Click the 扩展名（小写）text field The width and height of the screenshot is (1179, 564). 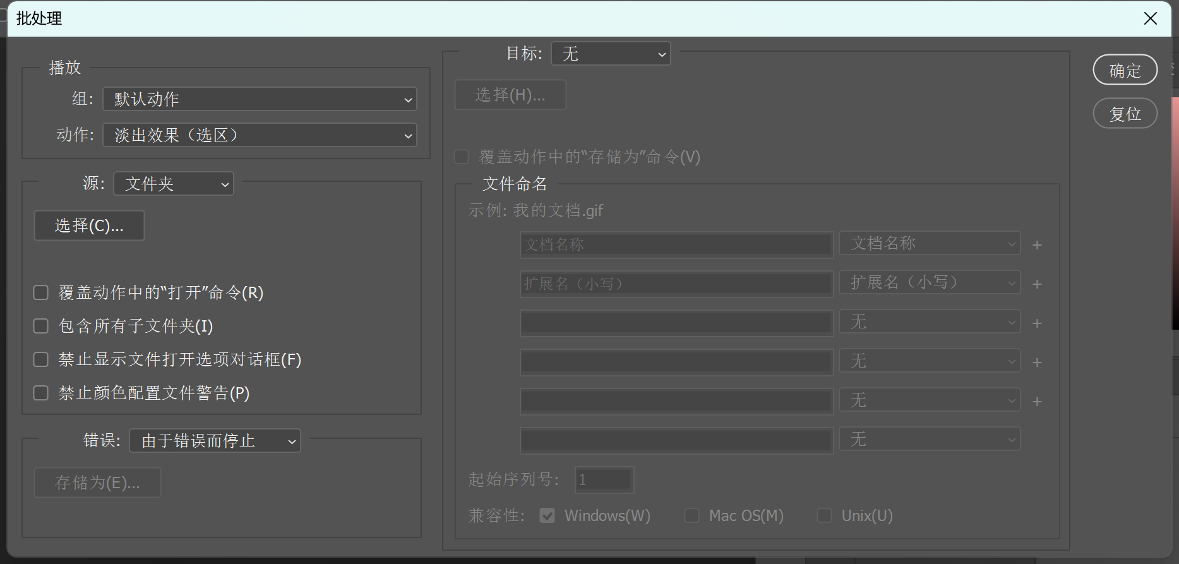[676, 284]
